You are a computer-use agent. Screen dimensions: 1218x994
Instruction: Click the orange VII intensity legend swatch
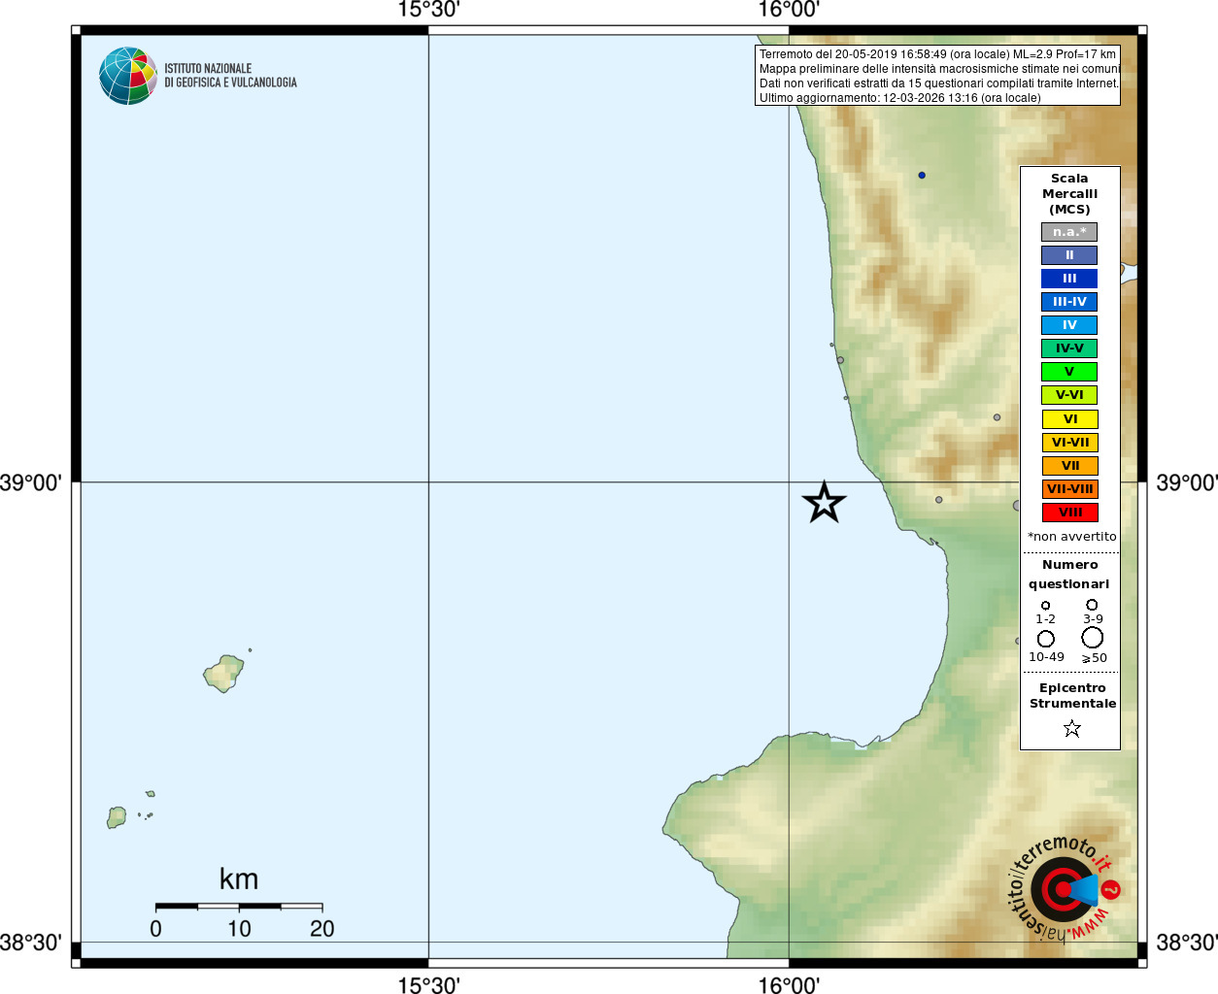(1069, 466)
